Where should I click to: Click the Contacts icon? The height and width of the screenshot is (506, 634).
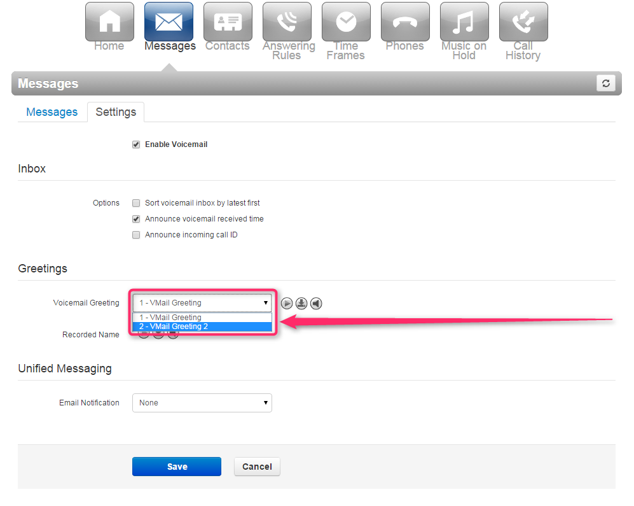point(228,22)
